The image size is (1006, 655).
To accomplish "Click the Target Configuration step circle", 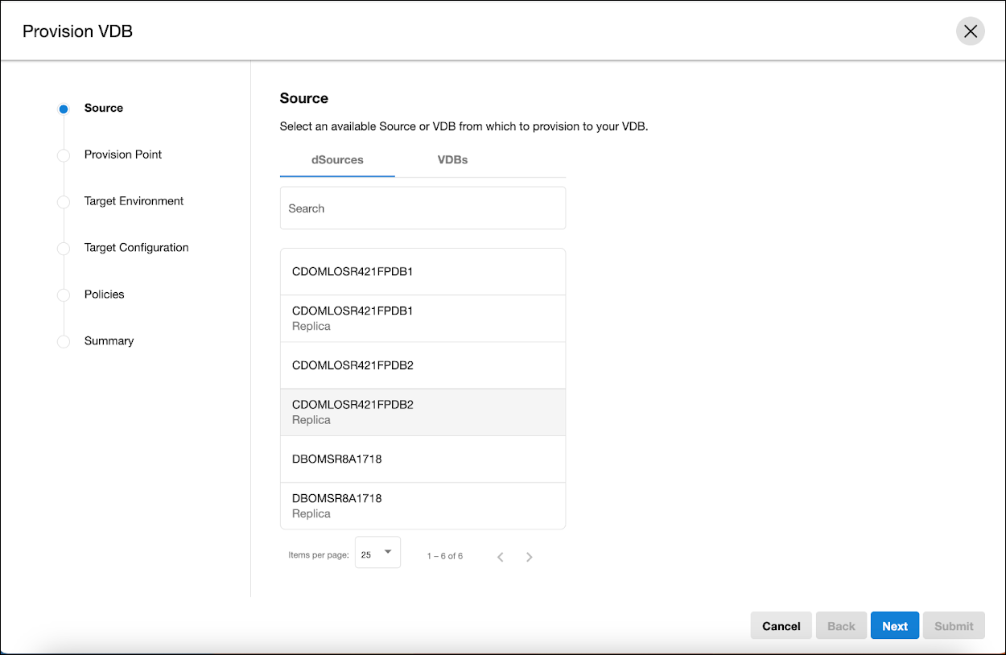I will click(x=64, y=249).
